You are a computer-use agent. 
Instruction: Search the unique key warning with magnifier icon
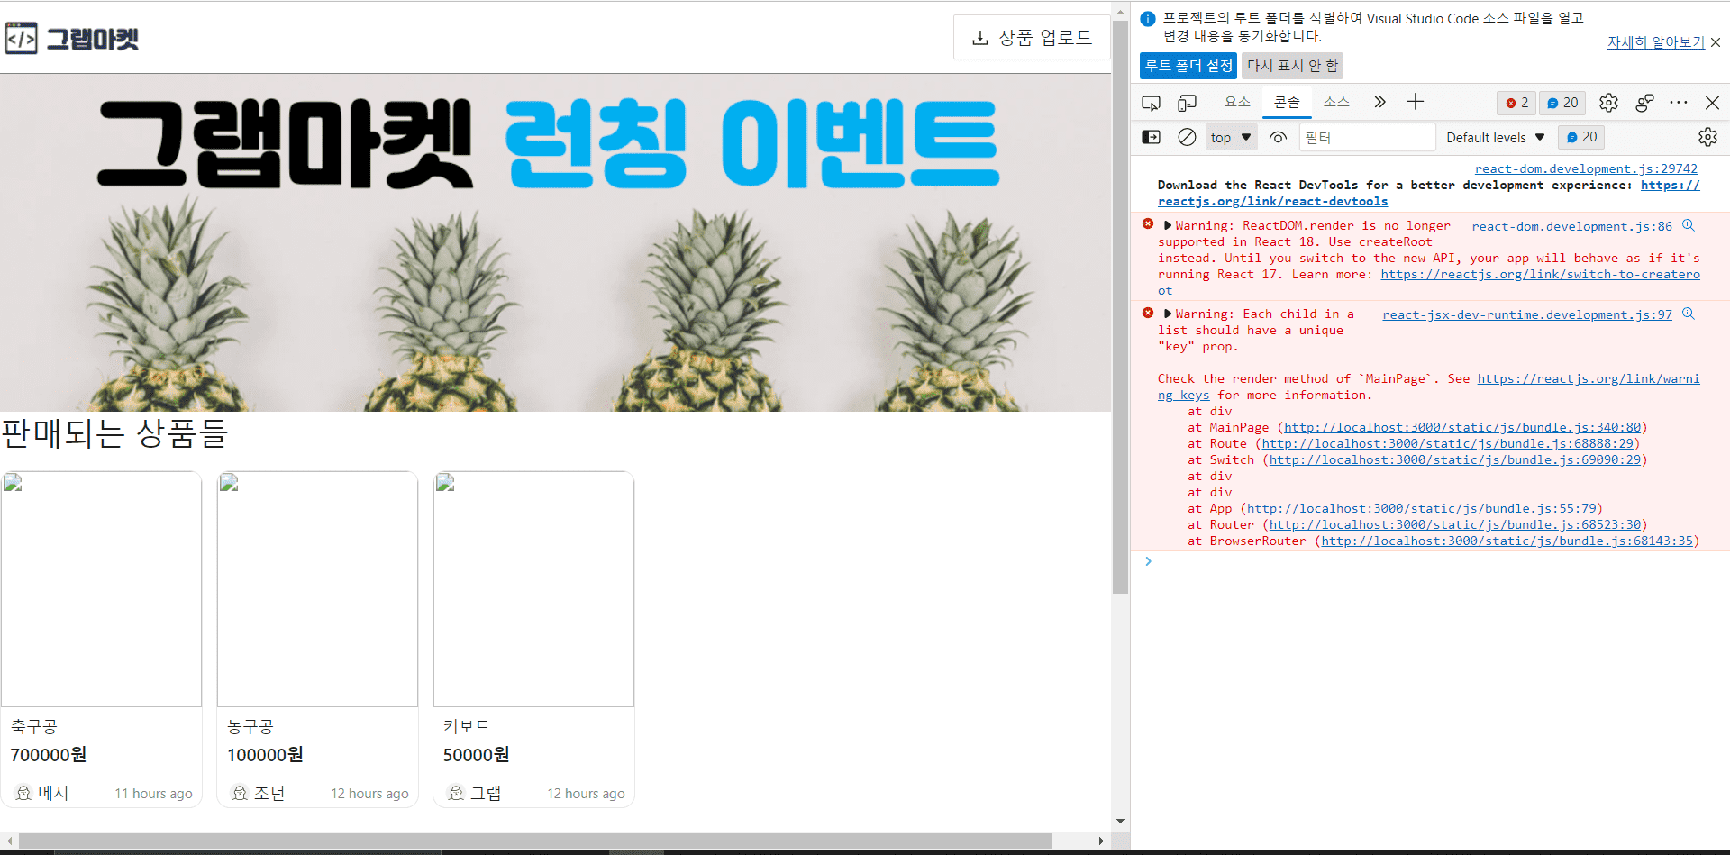point(1689,314)
